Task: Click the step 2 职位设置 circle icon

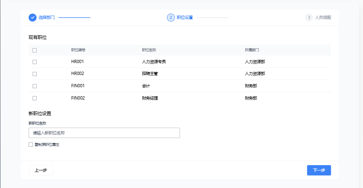Action: point(171,18)
